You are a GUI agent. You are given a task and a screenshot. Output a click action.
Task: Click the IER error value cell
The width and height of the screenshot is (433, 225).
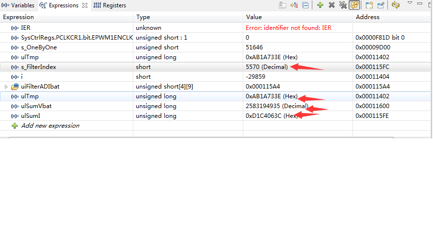coord(288,28)
